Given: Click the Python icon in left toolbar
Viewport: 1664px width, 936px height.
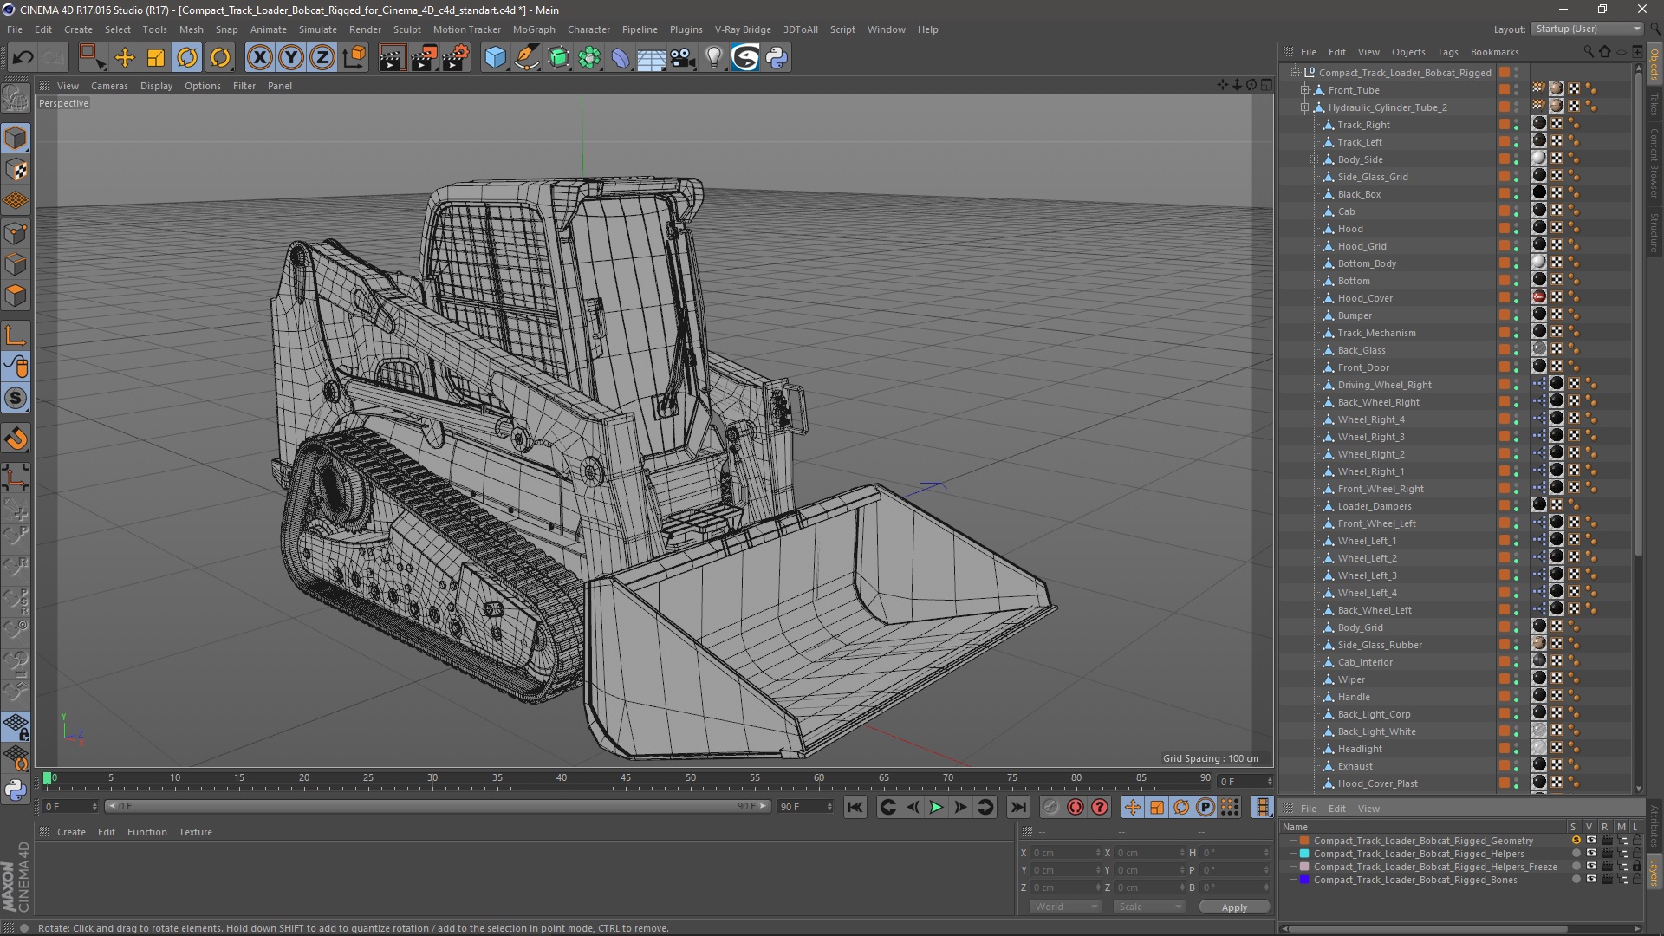Looking at the screenshot, I should click(x=16, y=790).
